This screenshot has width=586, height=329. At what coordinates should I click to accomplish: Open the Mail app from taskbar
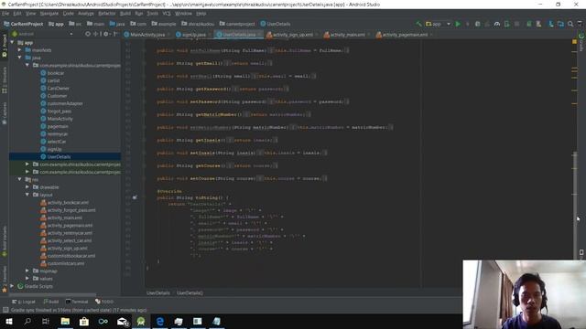122,321
